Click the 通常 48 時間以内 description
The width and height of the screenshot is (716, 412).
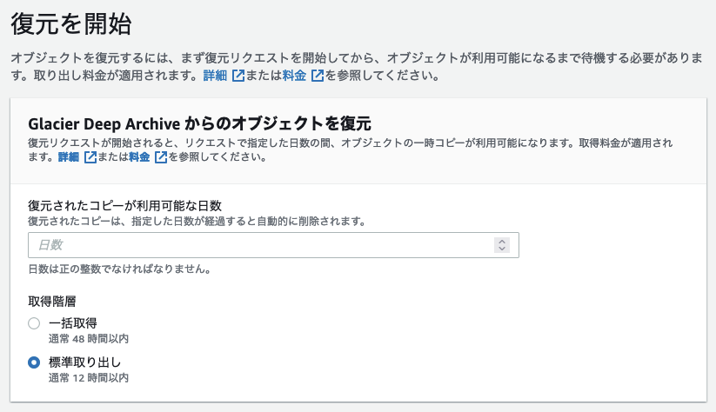coord(89,338)
